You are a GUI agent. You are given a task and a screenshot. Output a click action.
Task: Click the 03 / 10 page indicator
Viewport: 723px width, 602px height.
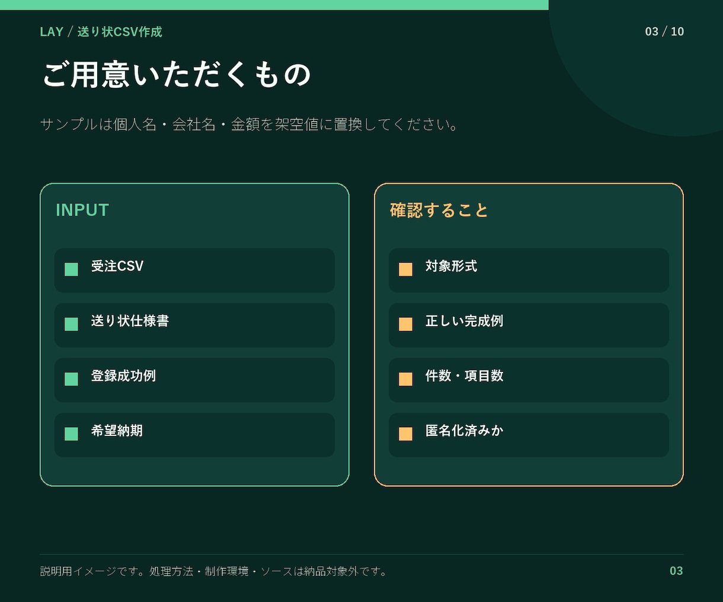664,31
